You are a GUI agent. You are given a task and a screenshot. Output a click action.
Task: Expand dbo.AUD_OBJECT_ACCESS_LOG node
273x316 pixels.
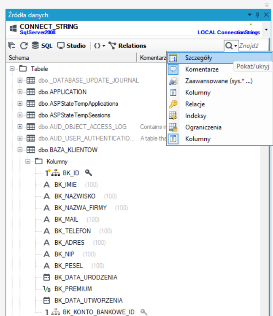[20, 127]
